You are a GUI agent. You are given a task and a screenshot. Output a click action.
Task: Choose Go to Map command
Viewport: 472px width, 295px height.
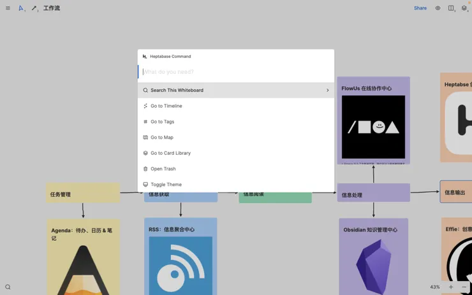(236, 138)
